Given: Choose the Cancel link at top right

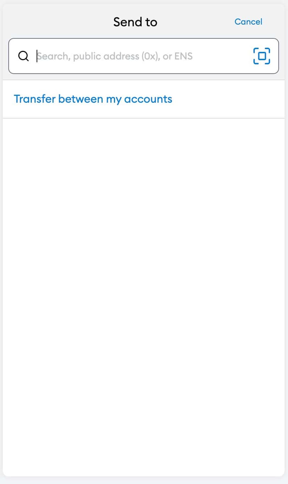Looking at the screenshot, I should point(248,22).
